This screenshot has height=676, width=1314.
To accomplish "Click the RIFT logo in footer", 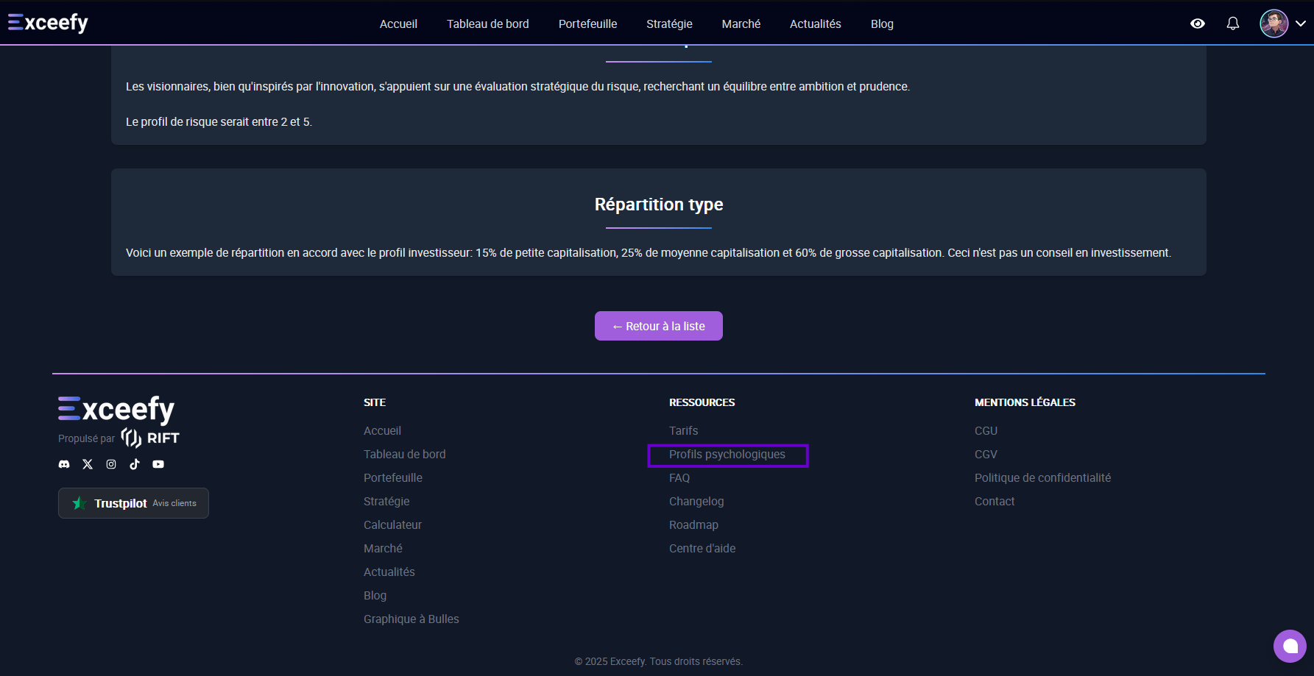I will coord(151,438).
